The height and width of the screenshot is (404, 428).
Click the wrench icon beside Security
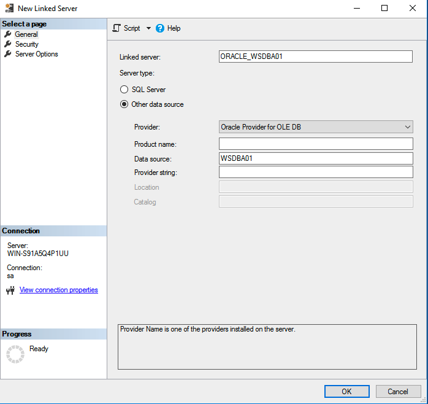[x=7, y=44]
